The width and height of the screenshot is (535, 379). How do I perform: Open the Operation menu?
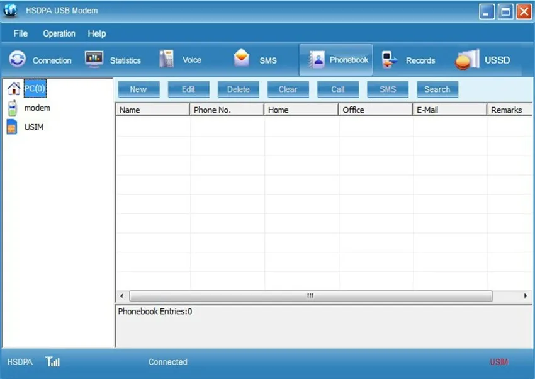point(59,33)
